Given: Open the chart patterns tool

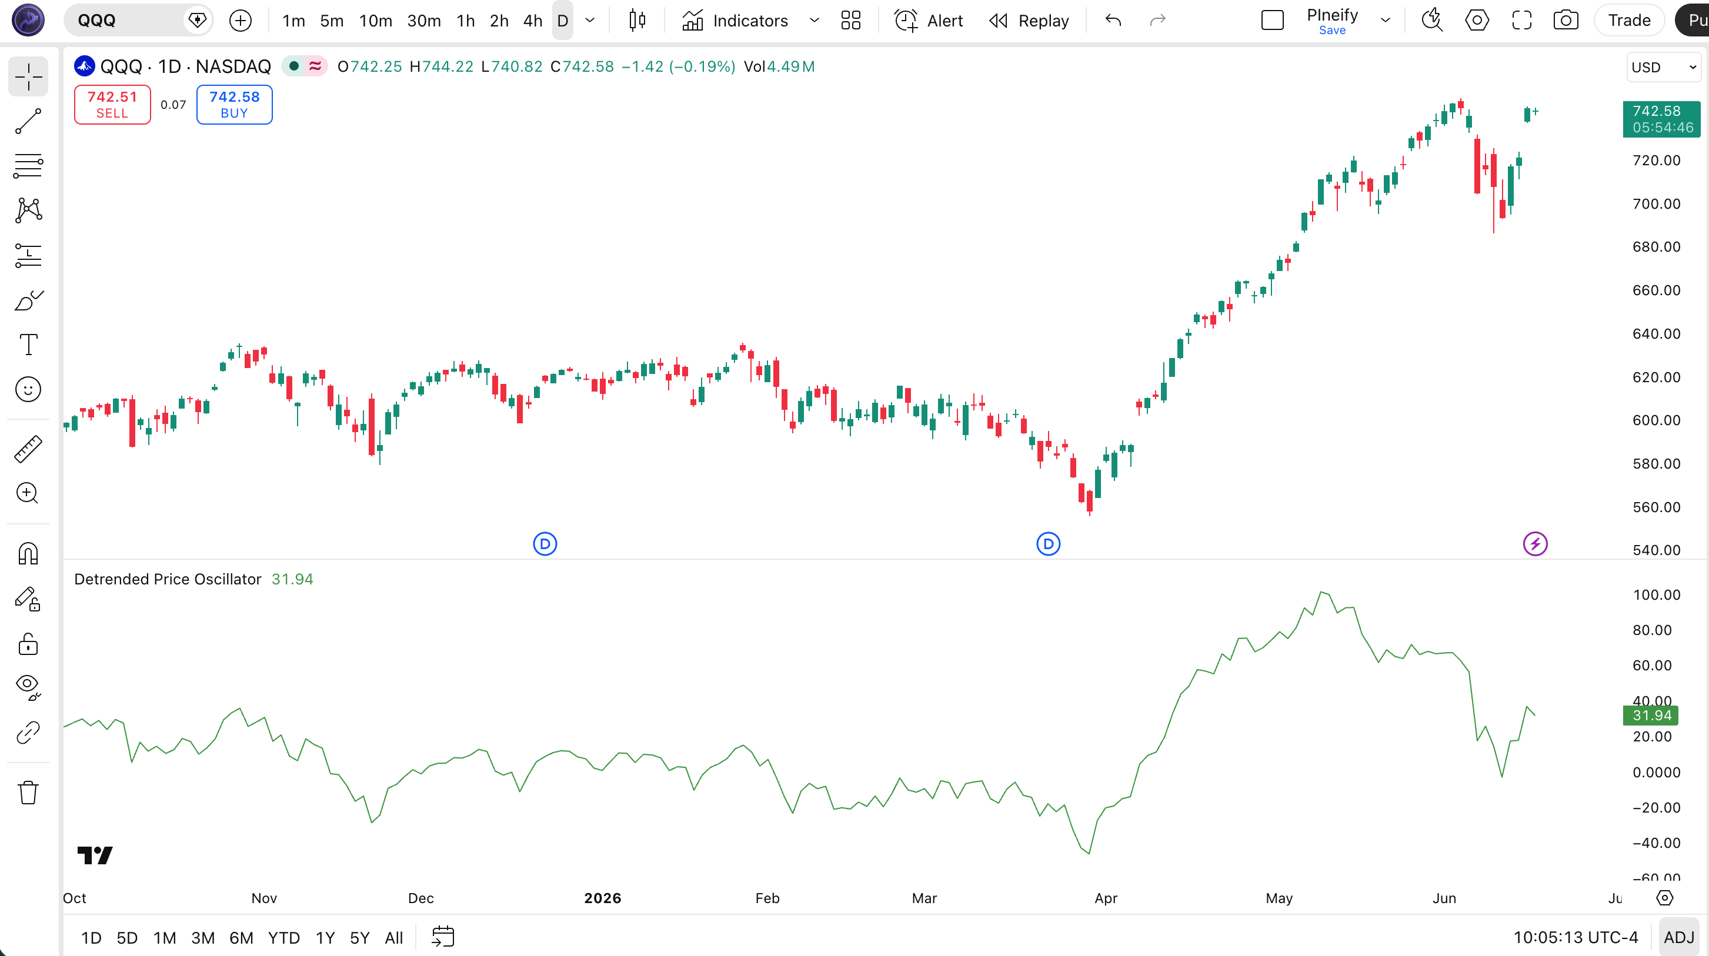Looking at the screenshot, I should (29, 210).
